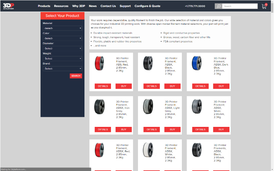
Task: Expand the Material dropdown
Action: point(62,28)
